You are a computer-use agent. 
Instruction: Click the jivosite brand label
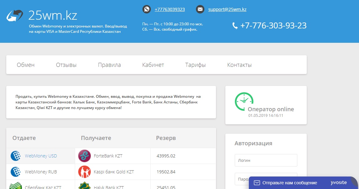pos(339,183)
